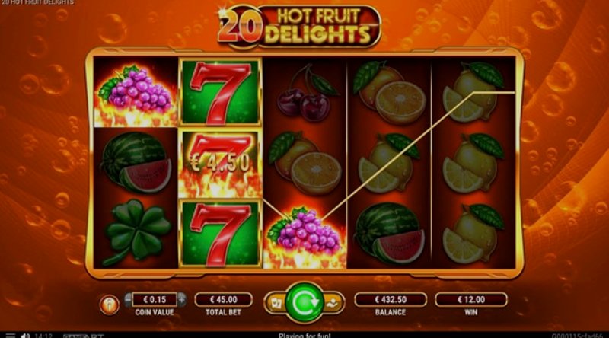This screenshot has height=338, width=609.
Task: Open the info paytable button
Action: tap(109, 305)
